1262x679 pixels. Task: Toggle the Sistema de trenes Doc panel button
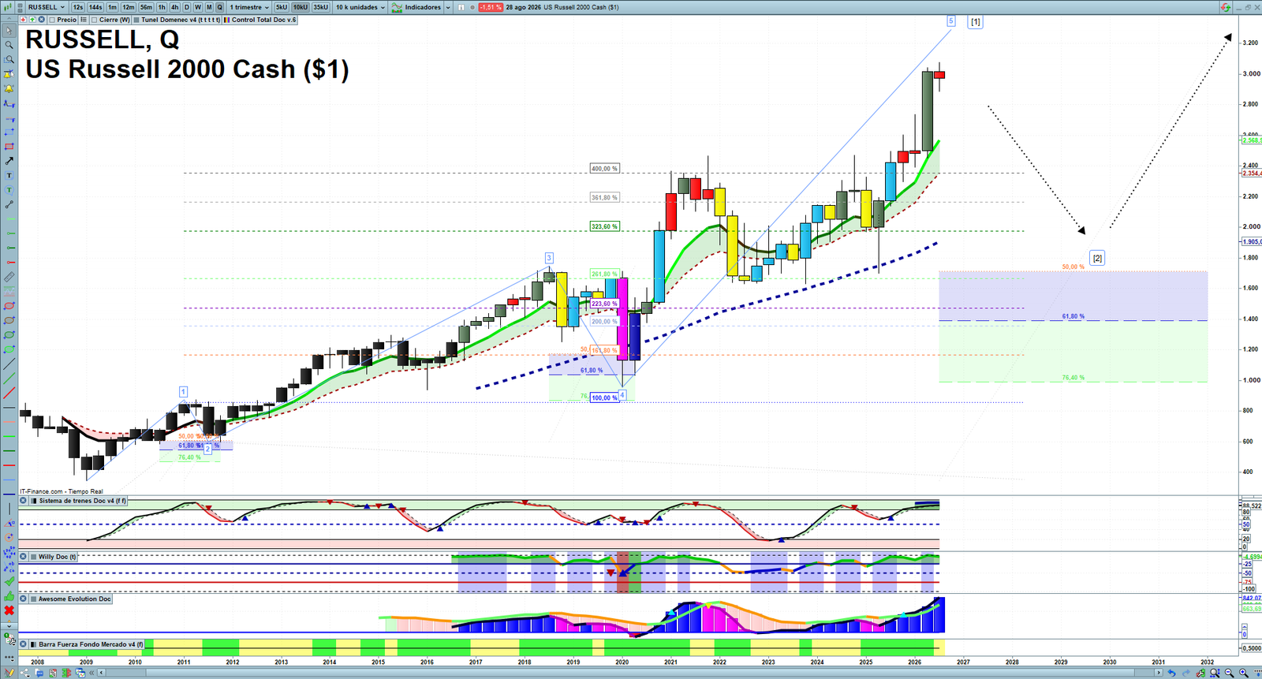tap(78, 501)
